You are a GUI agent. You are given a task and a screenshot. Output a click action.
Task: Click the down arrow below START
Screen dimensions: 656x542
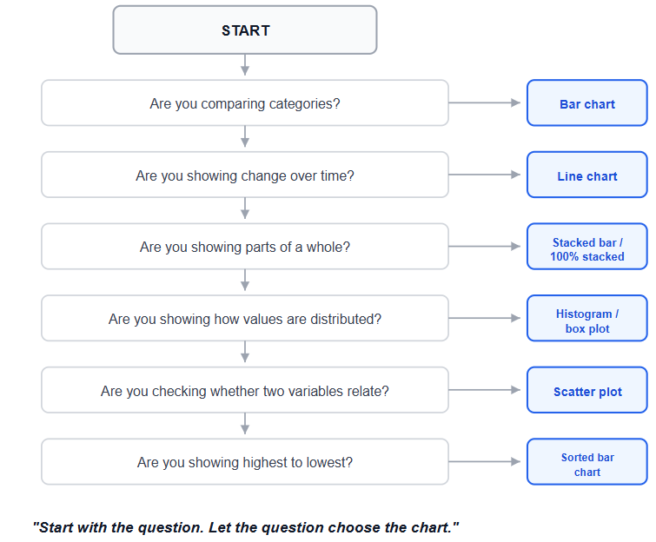tap(245, 65)
